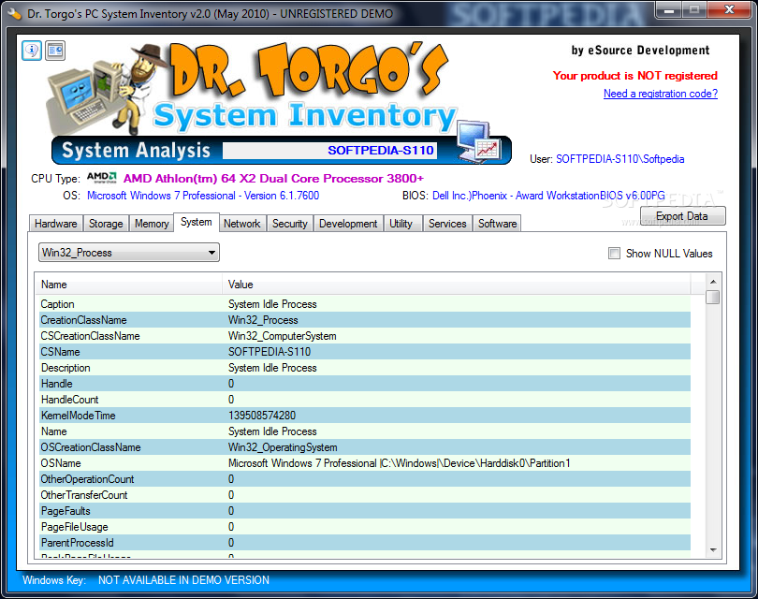
Task: Click the vertical scrollbar thumb
Action: (x=712, y=297)
